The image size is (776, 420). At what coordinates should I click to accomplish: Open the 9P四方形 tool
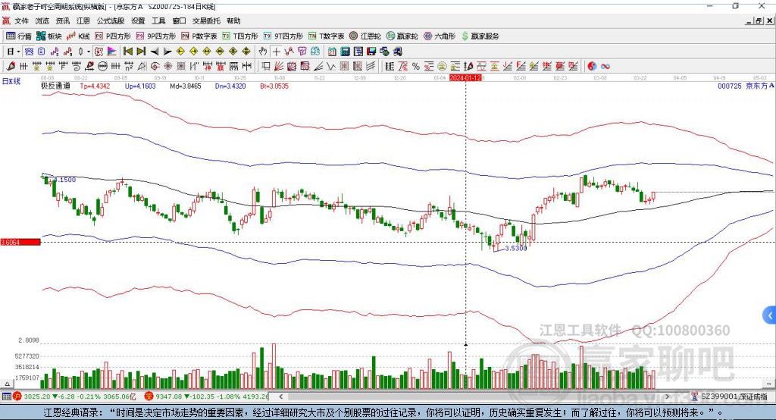pos(156,36)
